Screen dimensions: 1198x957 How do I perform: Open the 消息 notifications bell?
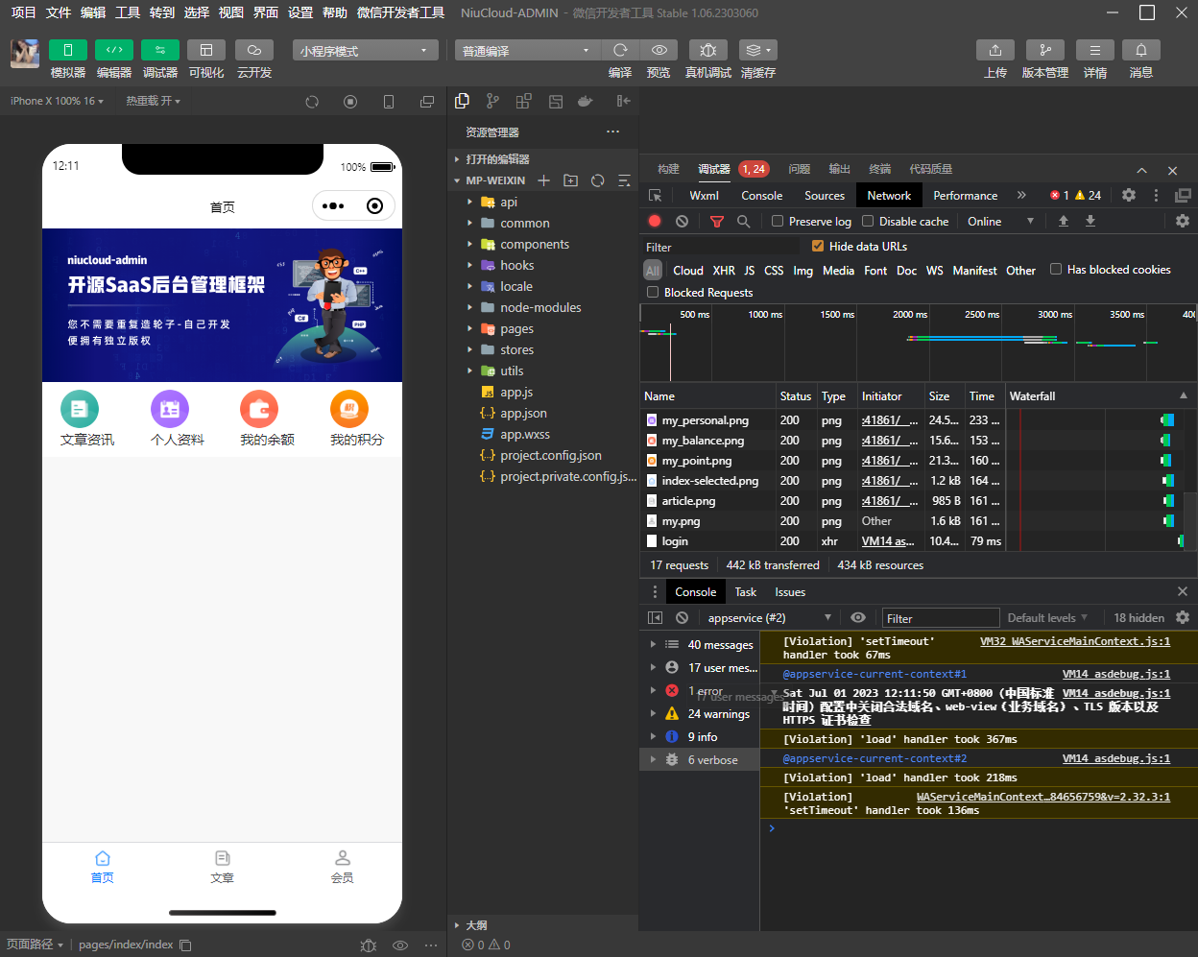(x=1141, y=50)
